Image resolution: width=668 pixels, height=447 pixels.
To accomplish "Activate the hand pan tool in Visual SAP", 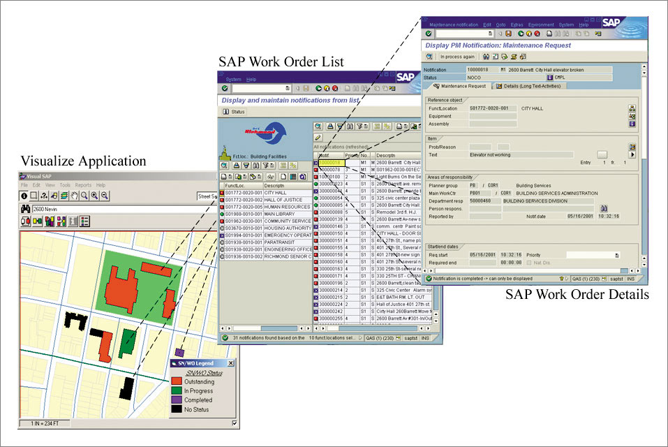I will pyautogui.click(x=75, y=196).
